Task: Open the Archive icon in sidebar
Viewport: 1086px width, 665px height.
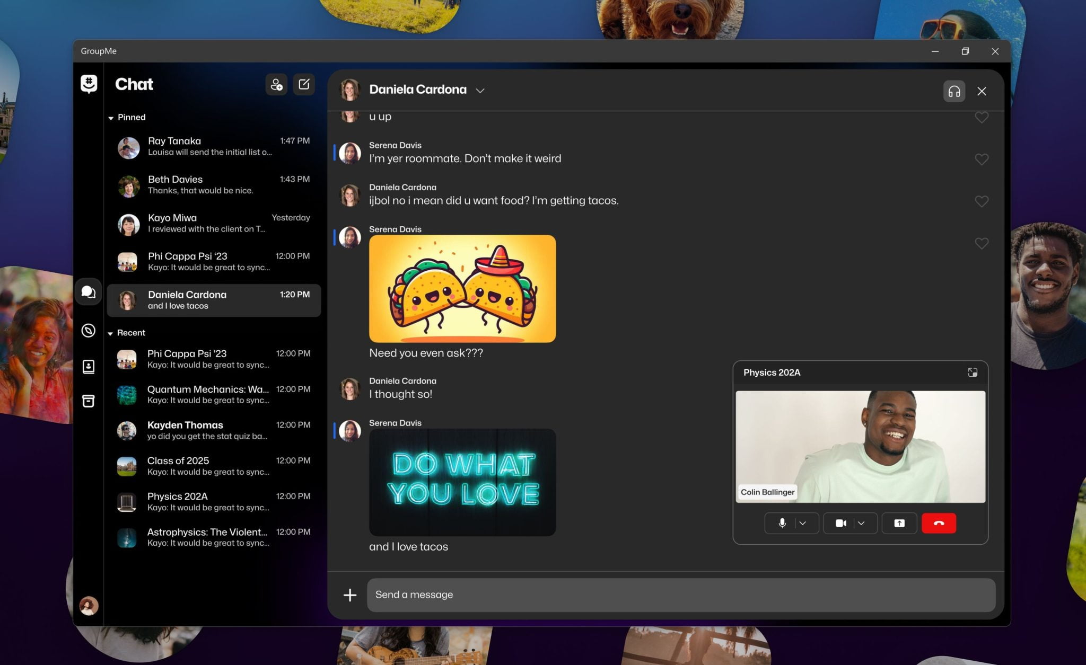Action: tap(88, 401)
